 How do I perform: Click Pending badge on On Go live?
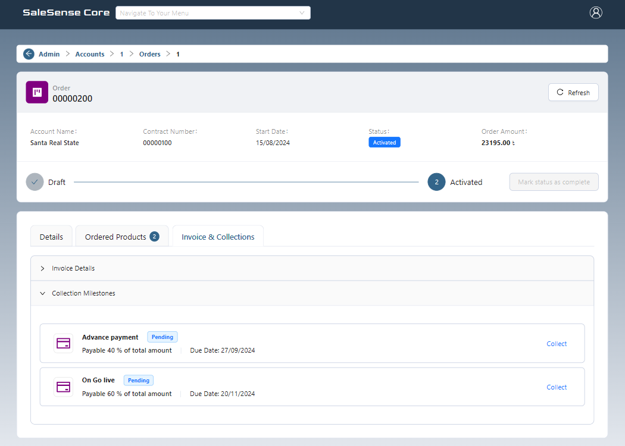pos(138,381)
